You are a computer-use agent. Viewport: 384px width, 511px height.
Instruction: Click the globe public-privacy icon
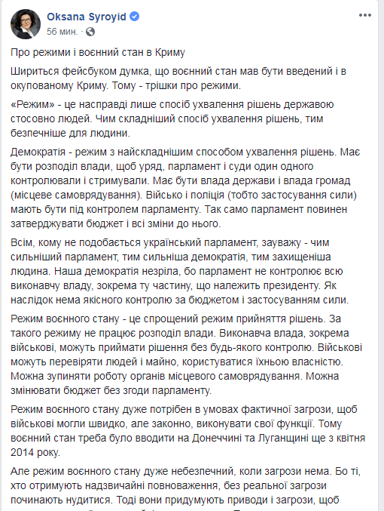(90, 32)
